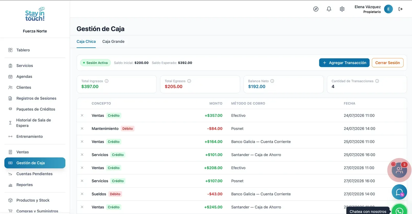Click Agregar Transacción button
412x214 pixels.
[344, 63]
